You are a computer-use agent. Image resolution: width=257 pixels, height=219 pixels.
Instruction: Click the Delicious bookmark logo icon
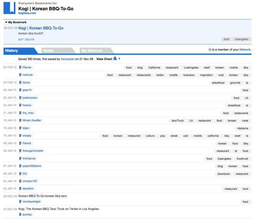pyautogui.click(x=10, y=8)
